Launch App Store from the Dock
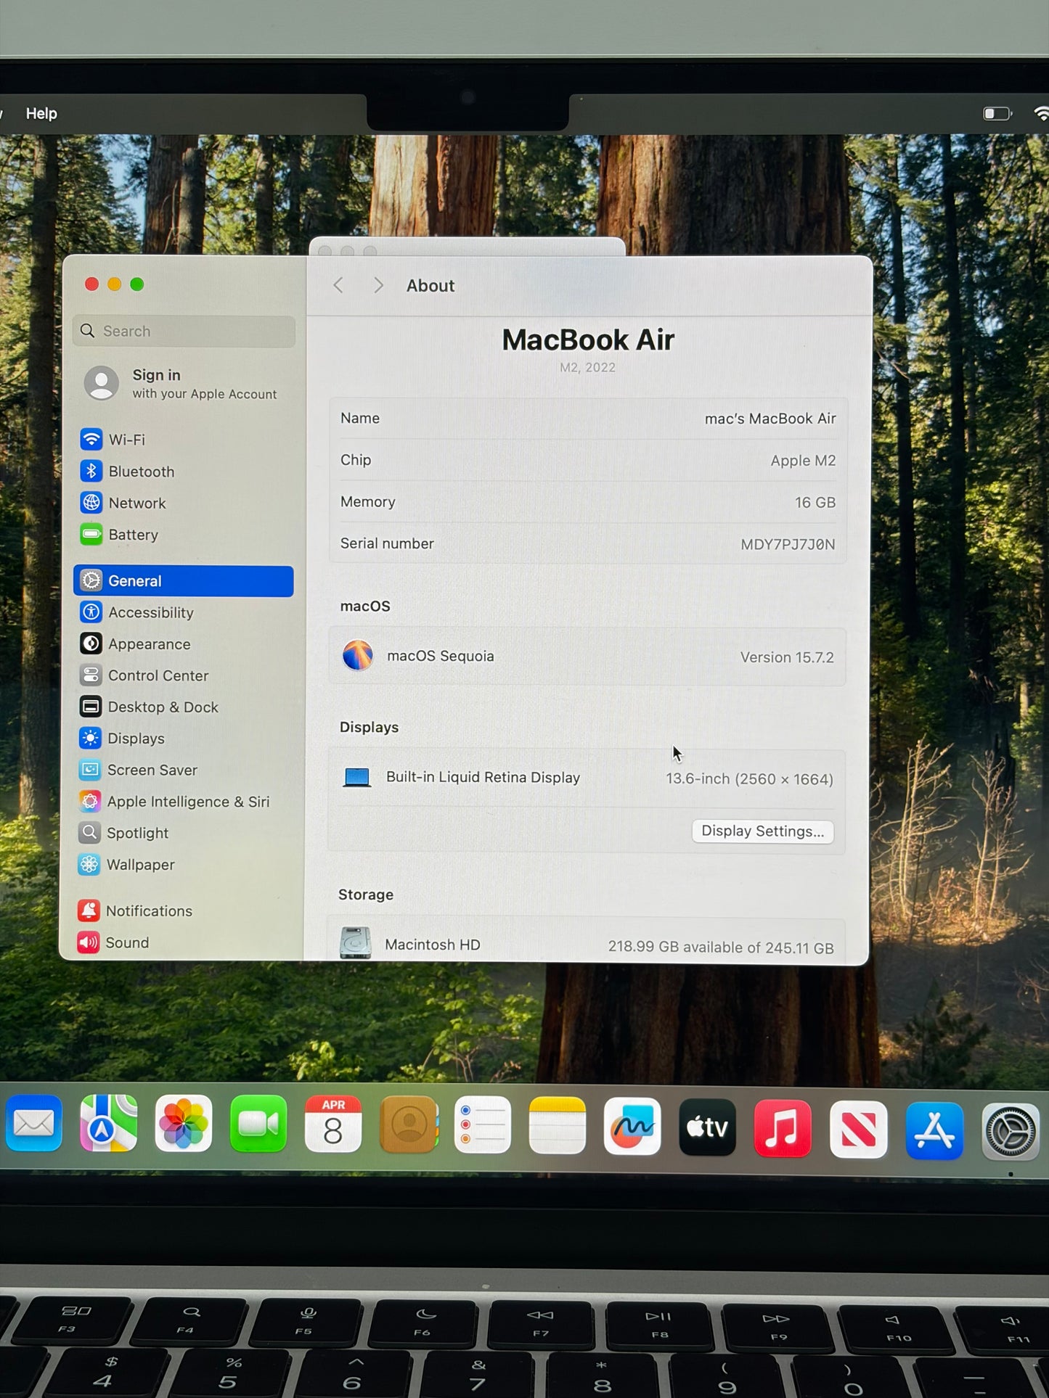This screenshot has width=1049, height=1398. coord(934,1131)
